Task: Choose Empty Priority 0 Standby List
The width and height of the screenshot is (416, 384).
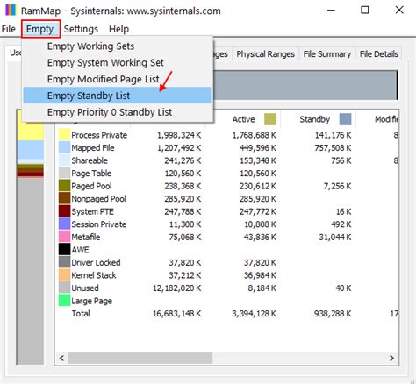Action: click(x=117, y=112)
